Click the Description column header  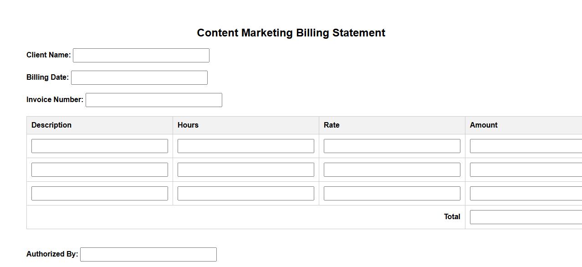(x=51, y=125)
